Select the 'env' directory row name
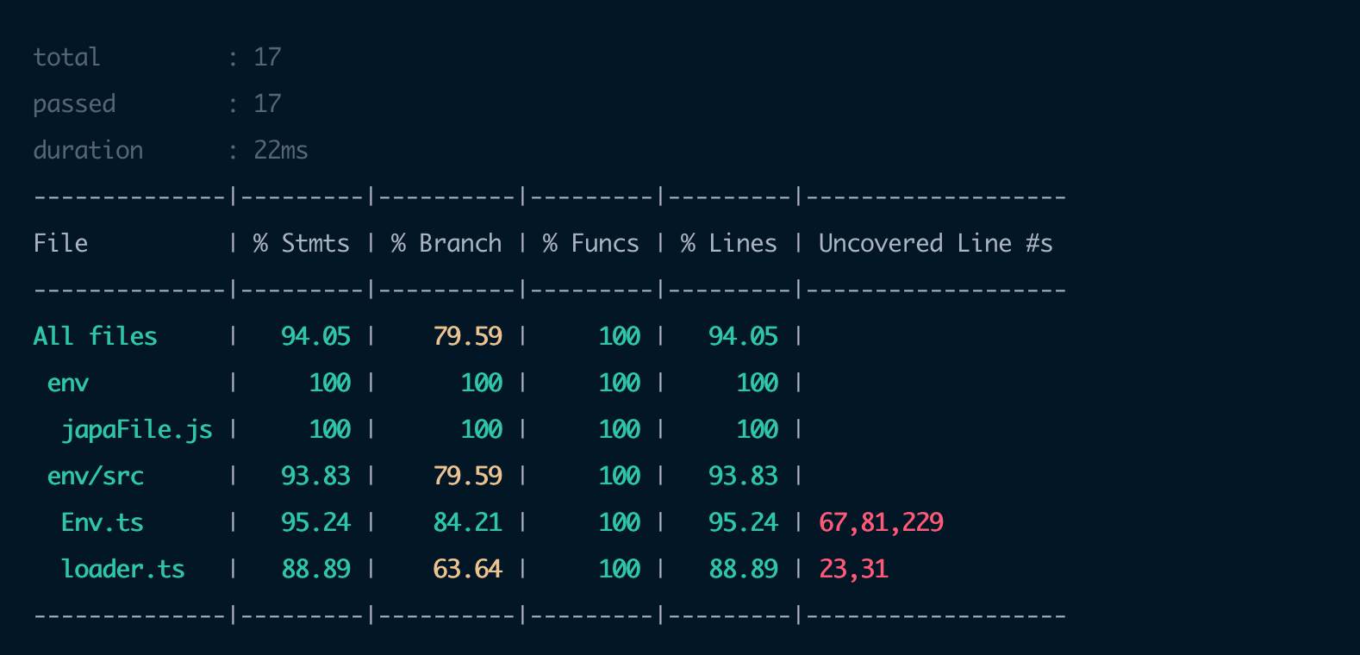 (x=68, y=383)
